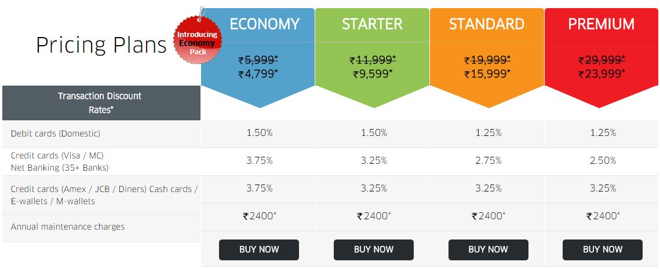Click the Annual maintenance charges row label
The width and height of the screenshot is (660, 269).
tap(68, 227)
